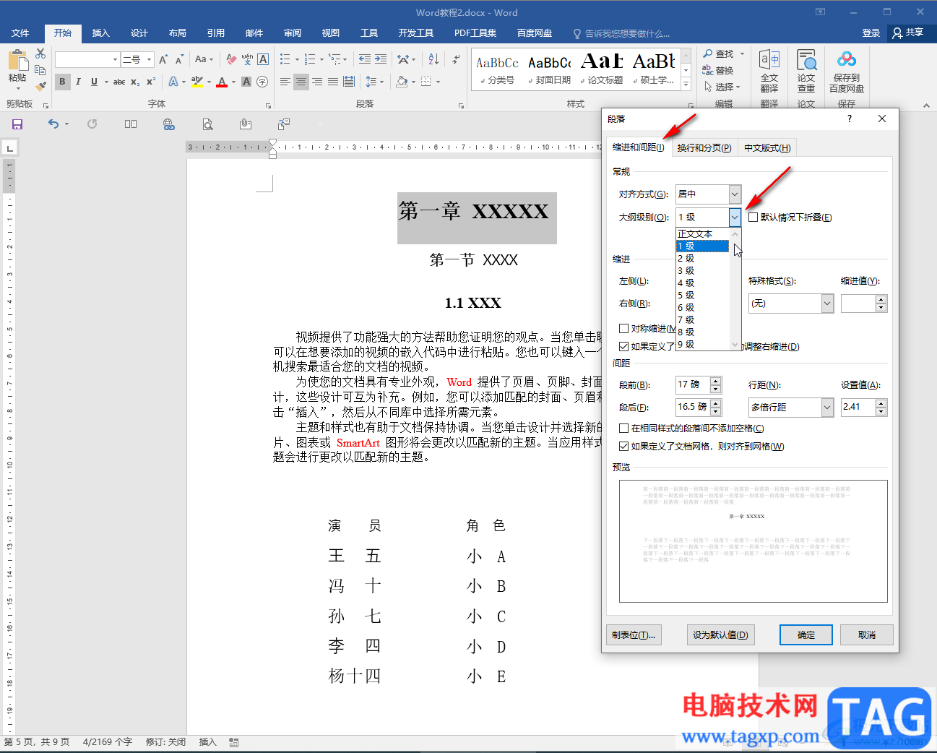Click the Cut scissors icon
937x753 pixels.
click(x=40, y=54)
